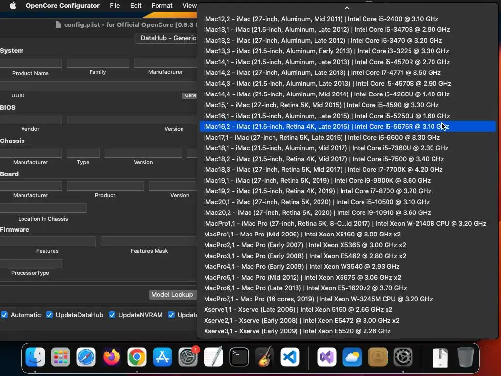Viewport: 501px width, 376px height.
Task: Click the Apple logo menu
Action: point(13,6)
